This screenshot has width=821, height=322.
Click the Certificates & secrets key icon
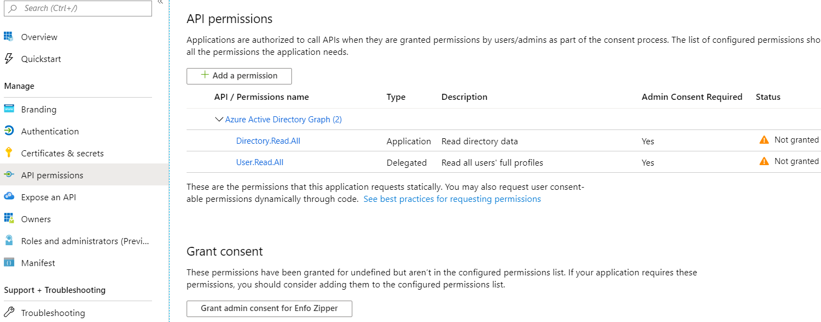(x=8, y=153)
